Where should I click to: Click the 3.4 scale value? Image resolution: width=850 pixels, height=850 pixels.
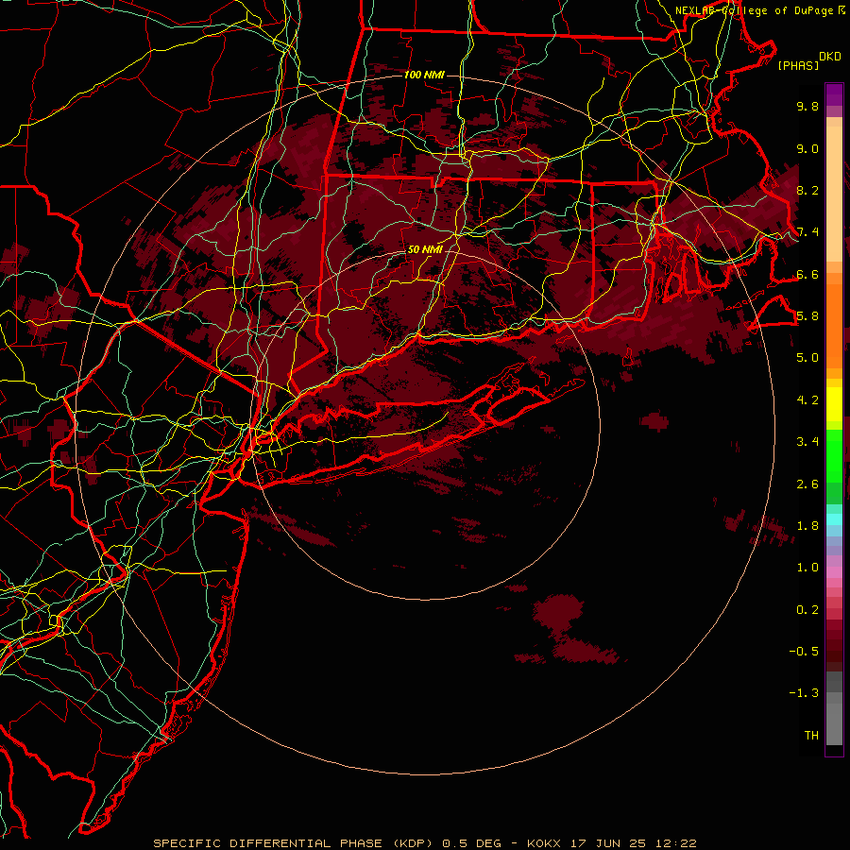807,442
